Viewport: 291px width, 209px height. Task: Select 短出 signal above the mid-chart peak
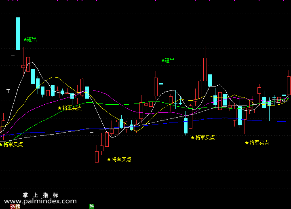[x=168, y=60]
